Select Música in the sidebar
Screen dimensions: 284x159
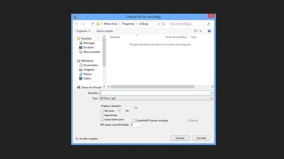(87, 74)
